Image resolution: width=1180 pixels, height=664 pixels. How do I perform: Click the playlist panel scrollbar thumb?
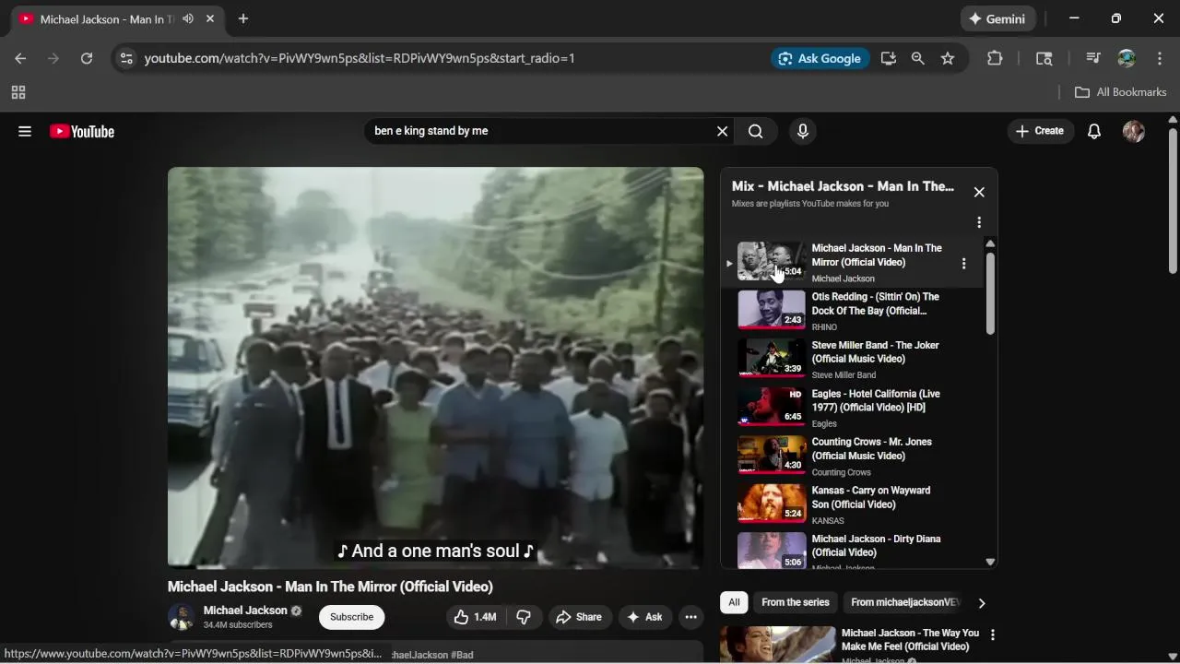(990, 292)
